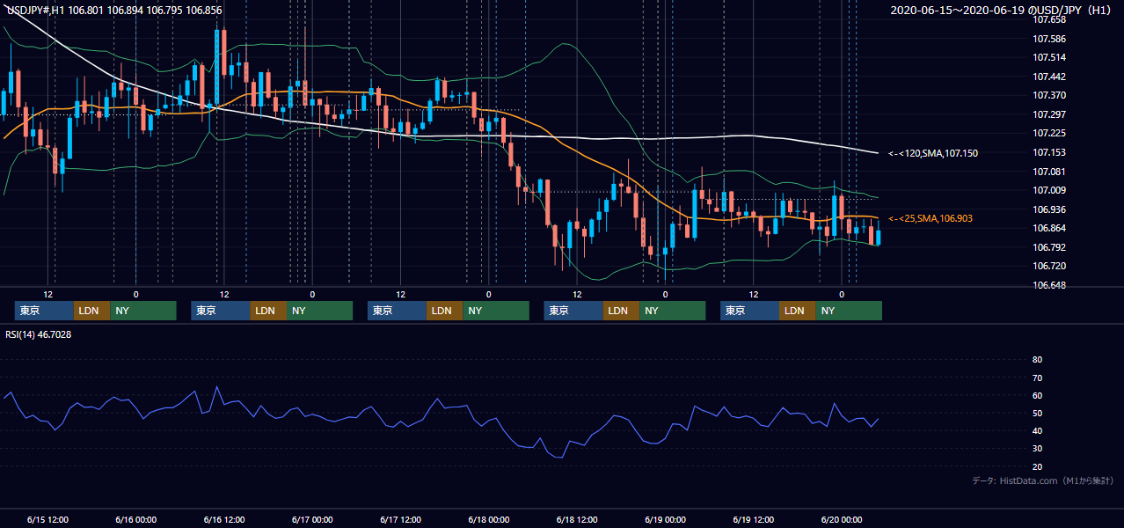
Task: Click the 107.658 price axis value
Action: pos(1048,19)
